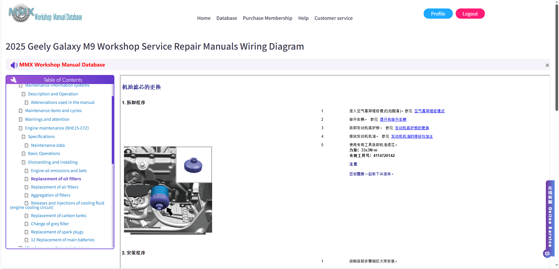Click the page icon beside Change of grey filter
The image size is (559, 269).
click(27, 224)
